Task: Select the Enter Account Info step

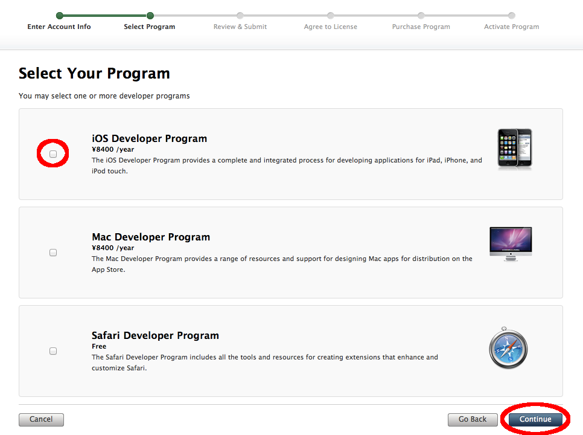Action: pos(59,27)
